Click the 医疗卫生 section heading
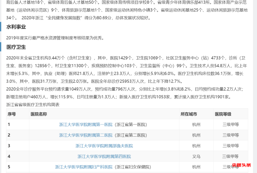Viewport: 257px width, 173px height. pos(16,47)
